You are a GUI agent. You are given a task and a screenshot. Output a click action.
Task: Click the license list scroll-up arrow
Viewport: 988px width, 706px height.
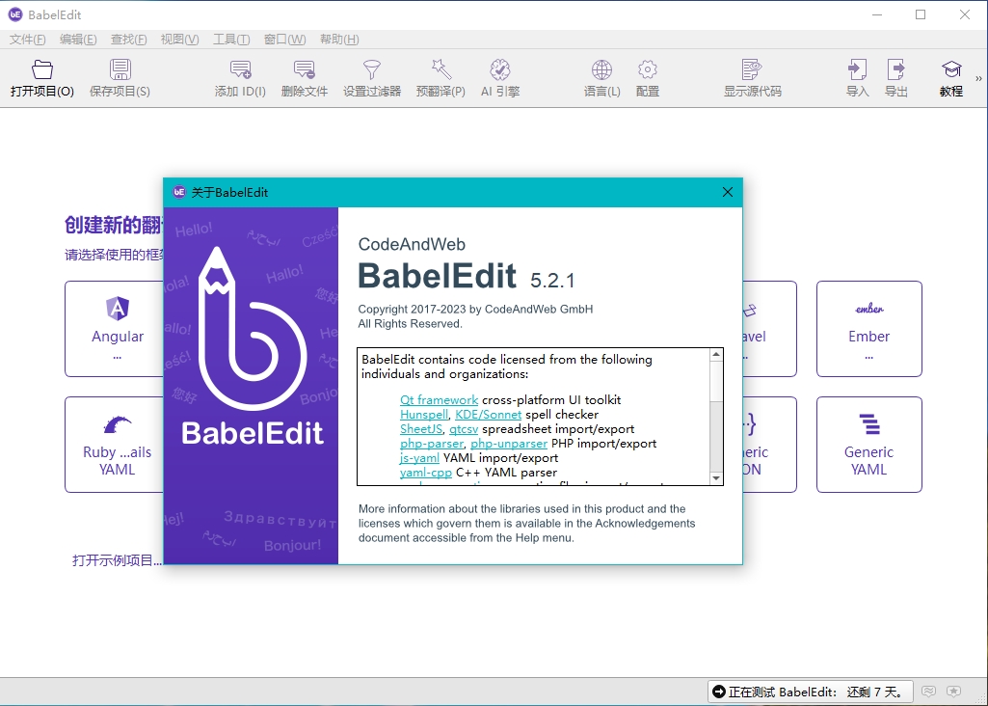(716, 355)
